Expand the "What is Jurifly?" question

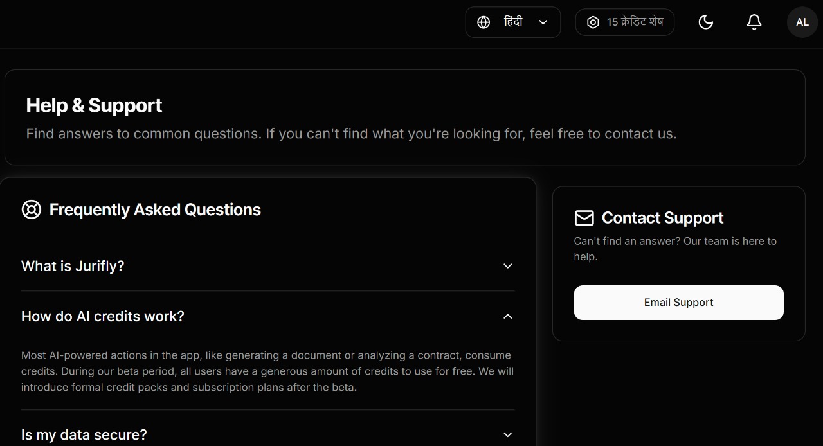(x=73, y=266)
